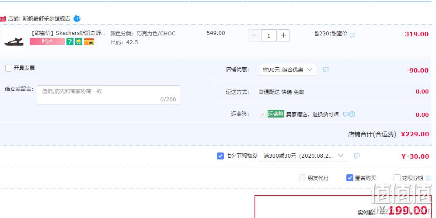Click the question mark help icon for 运费险
Image resolution: width=436 pixels, height=218 pixels.
point(352,114)
